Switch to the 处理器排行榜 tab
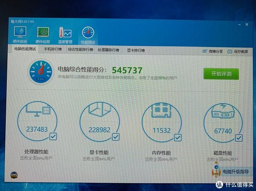256x191 pixels. tap(108, 50)
